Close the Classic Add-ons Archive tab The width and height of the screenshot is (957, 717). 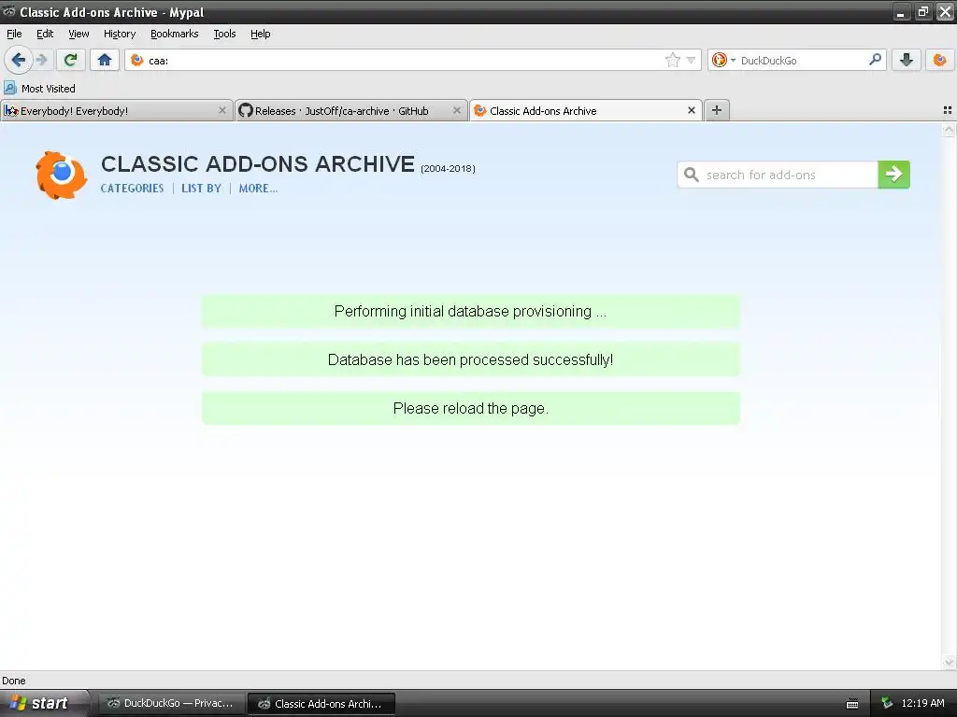692,110
